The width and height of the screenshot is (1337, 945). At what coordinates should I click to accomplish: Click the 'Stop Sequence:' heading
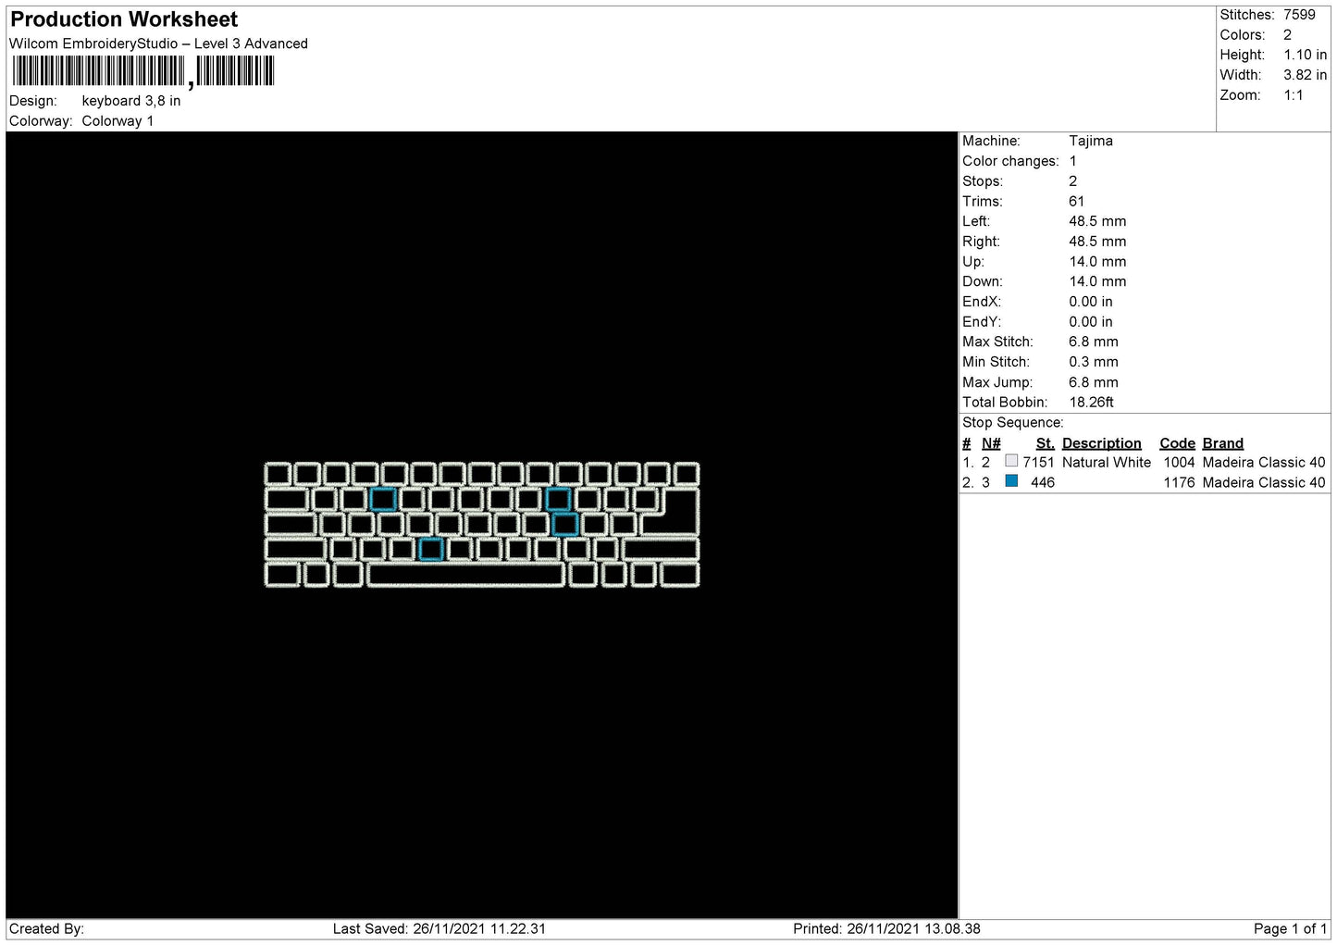[x=1013, y=422]
